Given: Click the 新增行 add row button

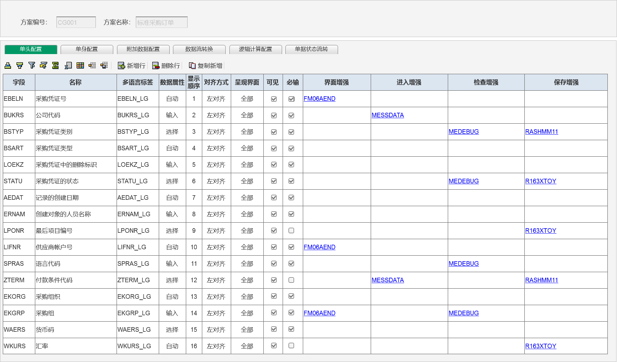Looking at the screenshot, I should tap(132, 66).
